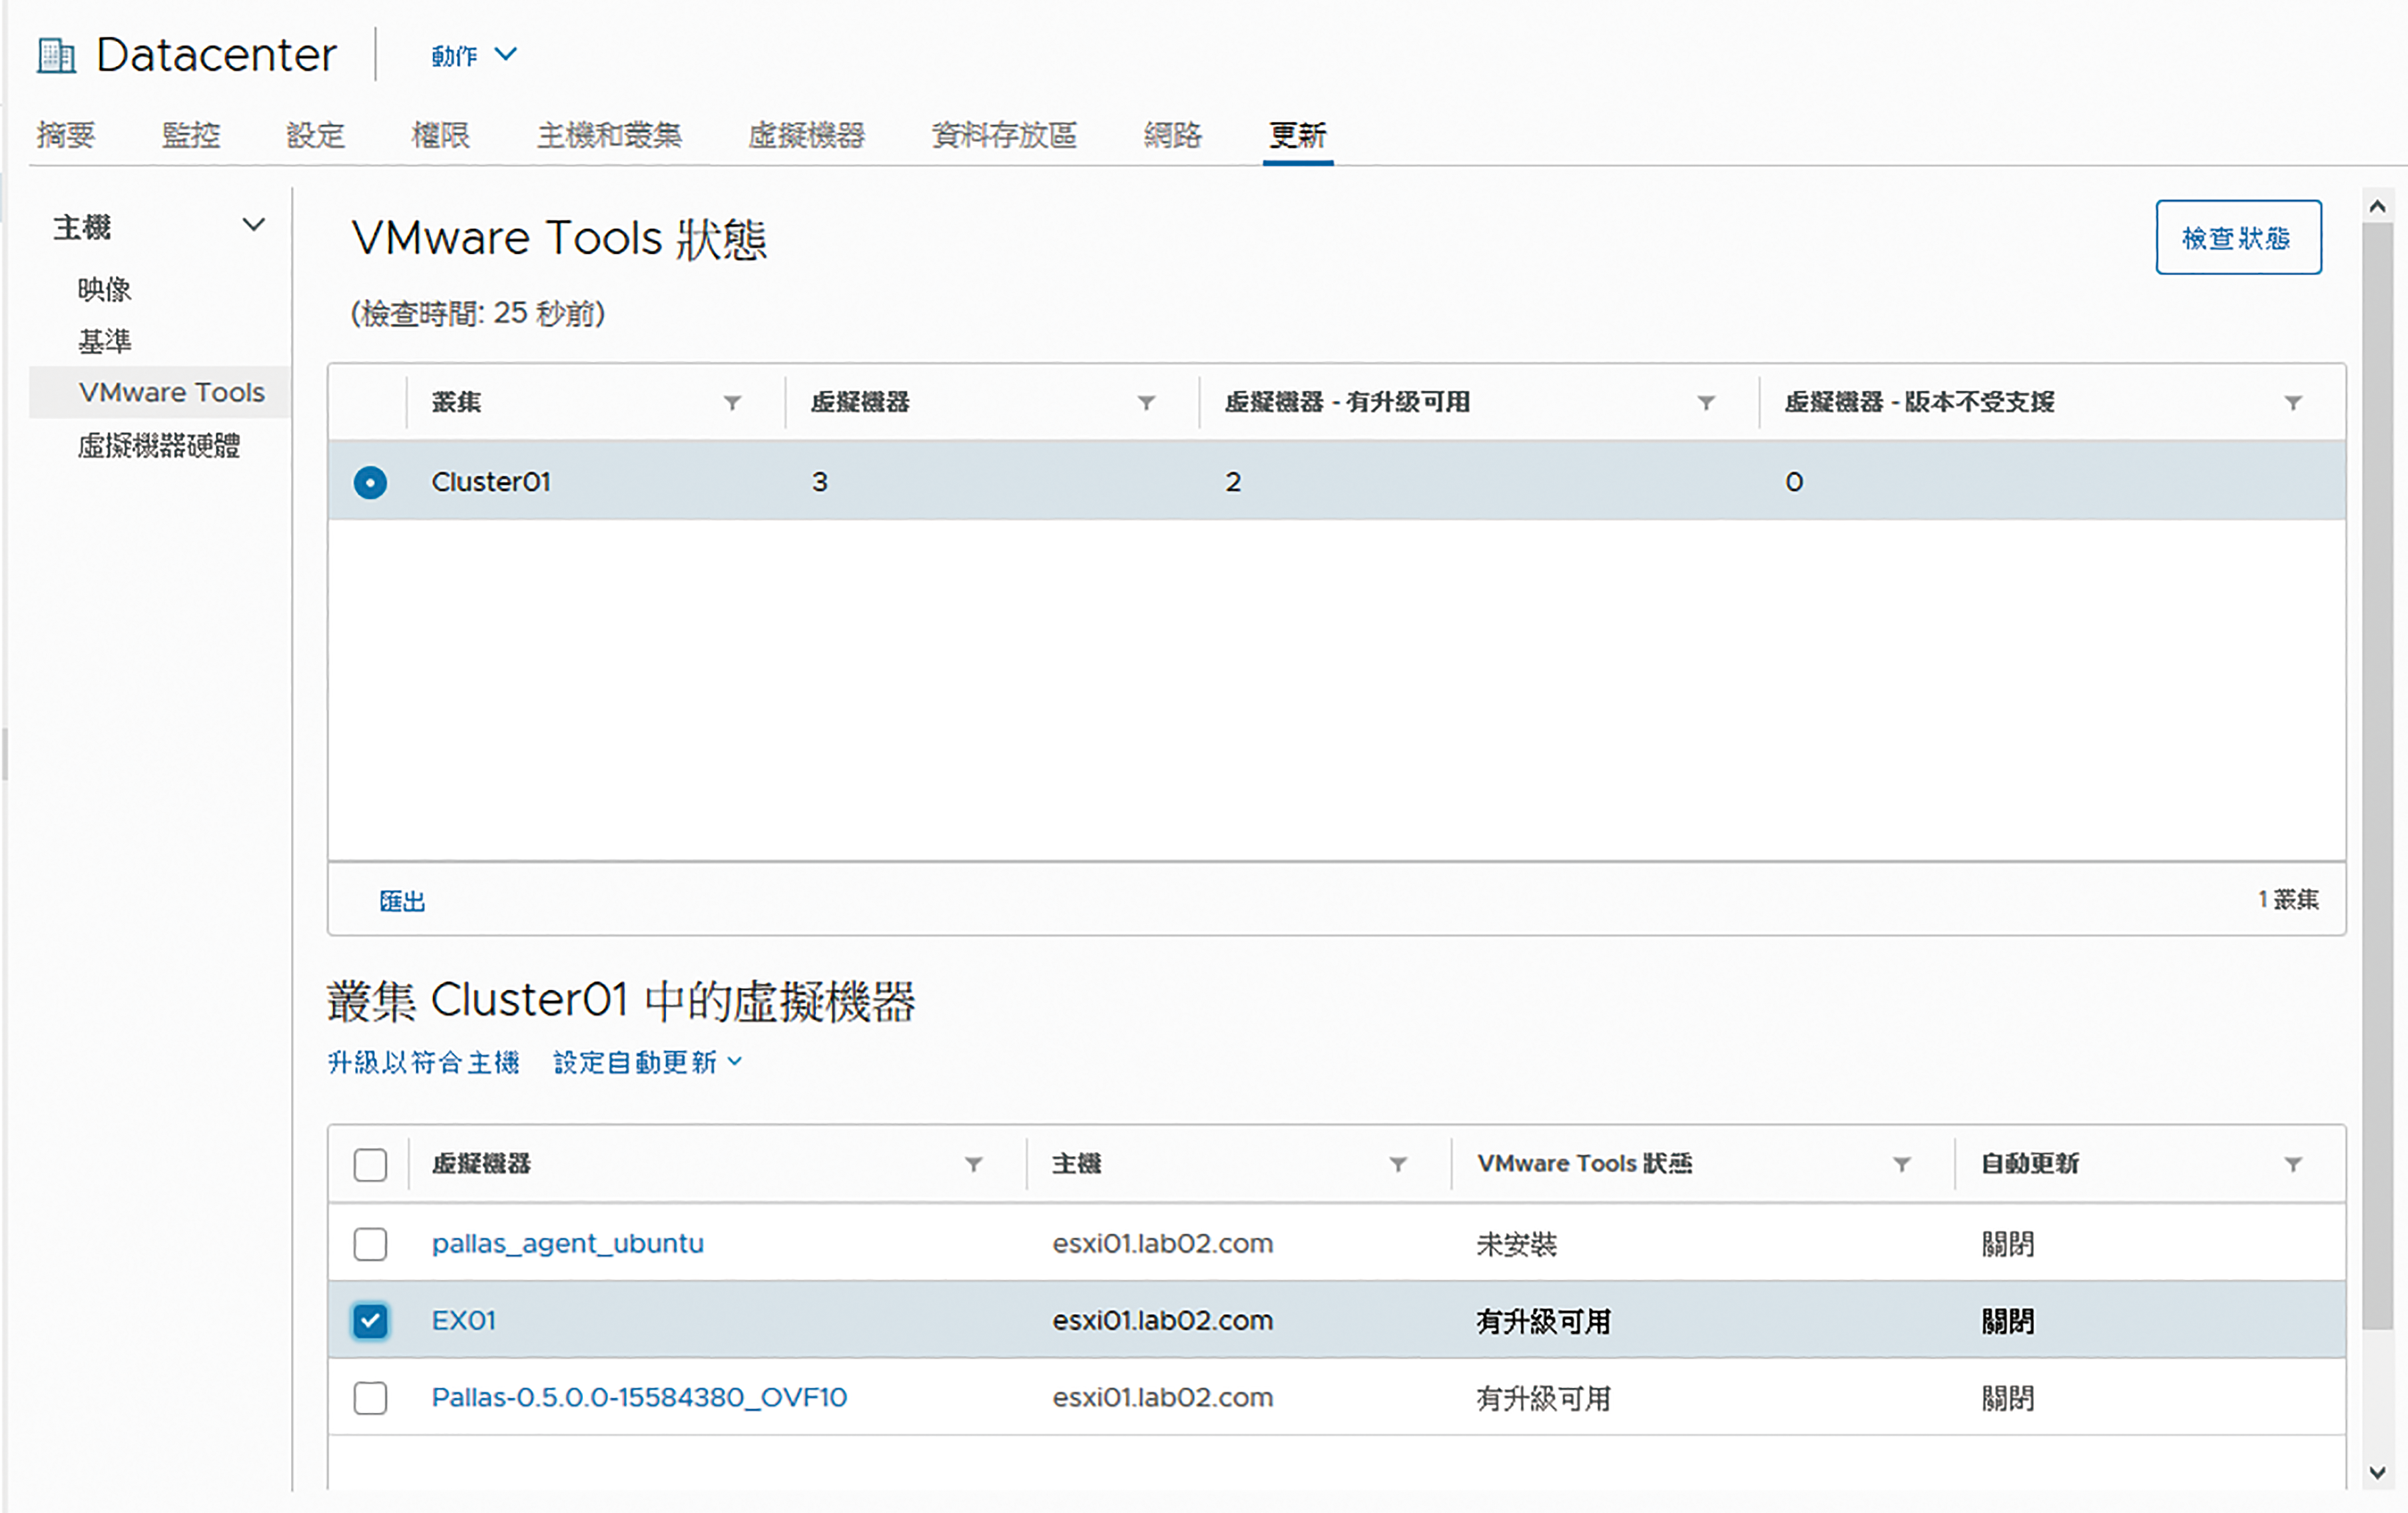
Task: Click 有升級可用 status in the EX01 row
Action: [x=1544, y=1321]
